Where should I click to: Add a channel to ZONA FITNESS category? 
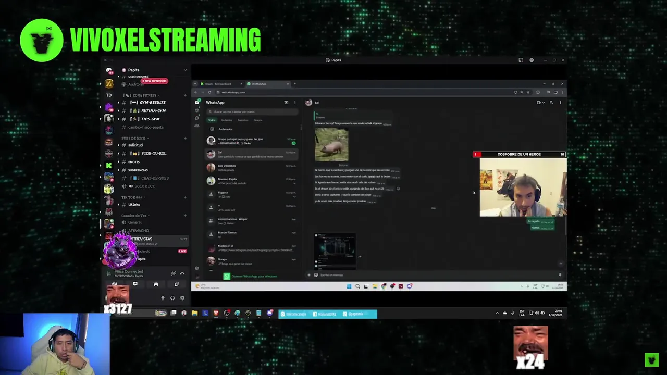pos(185,95)
